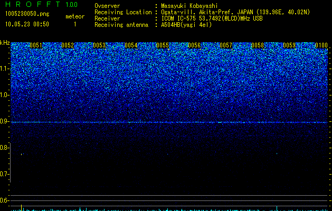Click the kHz axis unit label
This screenshot has height=211, width=332.
point(5,43)
